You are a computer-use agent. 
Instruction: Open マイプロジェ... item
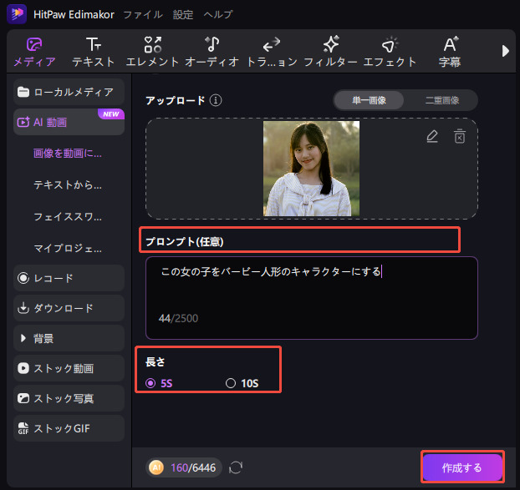[x=68, y=248]
